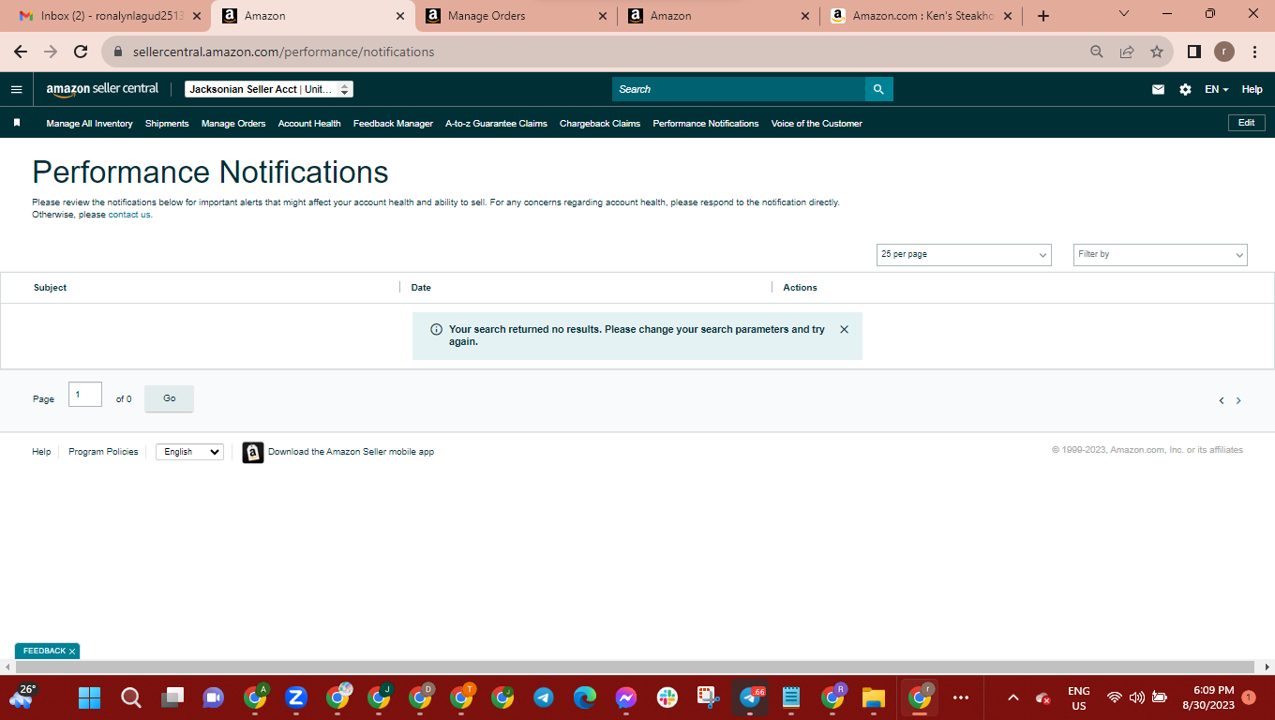The width and height of the screenshot is (1275, 720).
Task: Open A-to-z Guarantee Claims in navigation
Action: click(x=496, y=123)
